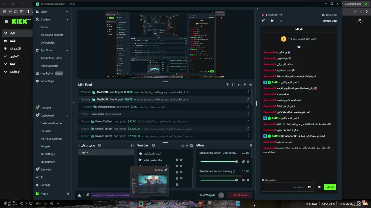Viewport: 371px width, 208px height.
Task: Open Tip Settings
Action: coord(48,154)
